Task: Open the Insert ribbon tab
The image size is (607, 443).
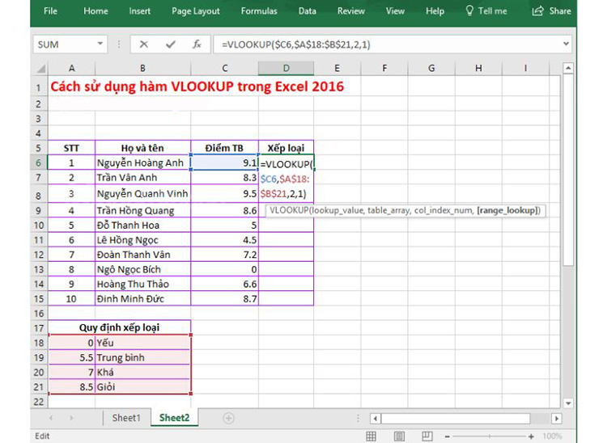Action: click(x=140, y=11)
